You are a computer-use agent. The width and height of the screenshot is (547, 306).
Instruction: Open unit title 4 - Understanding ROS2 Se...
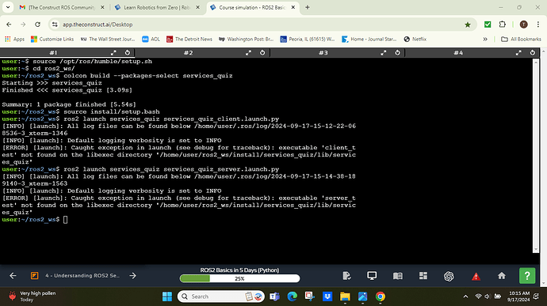tap(82, 276)
